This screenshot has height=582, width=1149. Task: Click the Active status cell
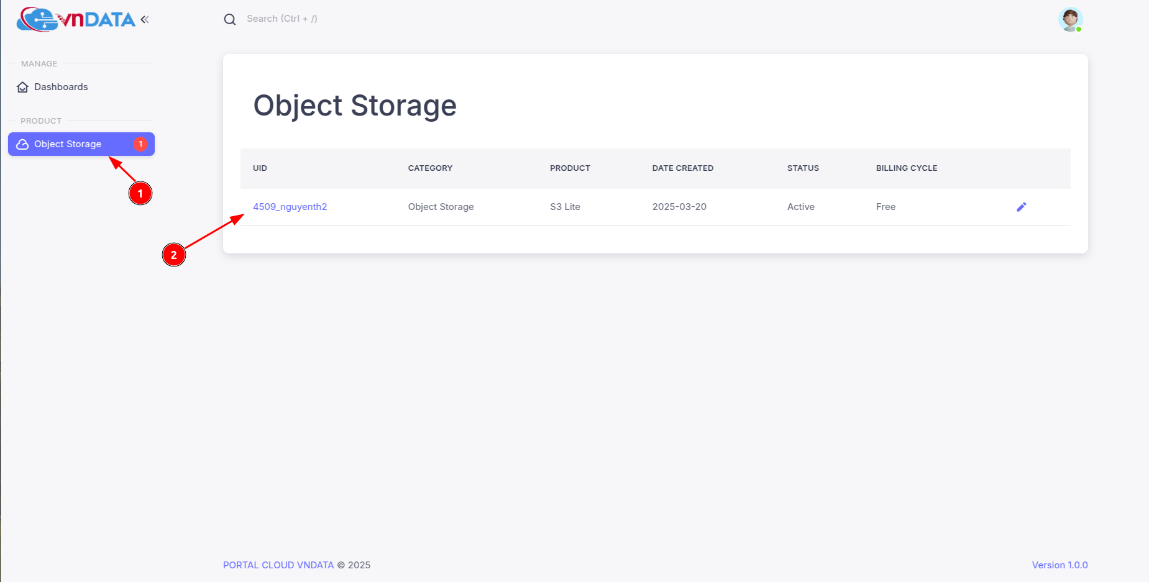coord(800,207)
